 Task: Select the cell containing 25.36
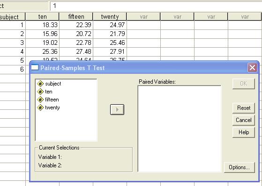tap(42, 52)
